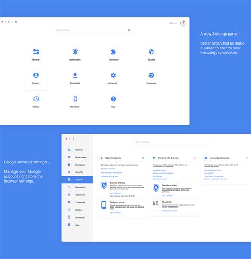Image resolution: width=251 pixels, height=259 pixels.
Task: Focus the Search settings field in account window
Action: (173, 142)
